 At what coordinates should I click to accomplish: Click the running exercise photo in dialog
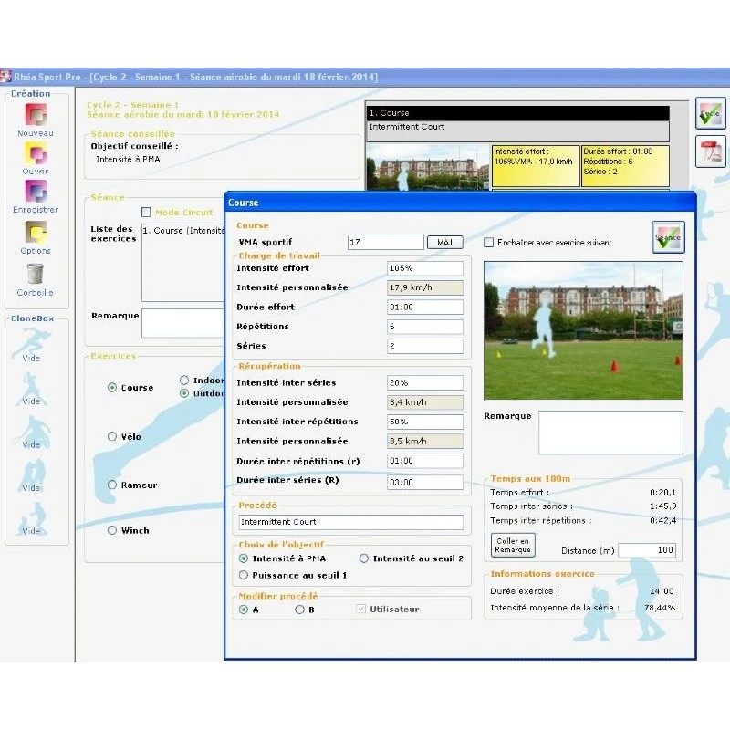(x=583, y=330)
